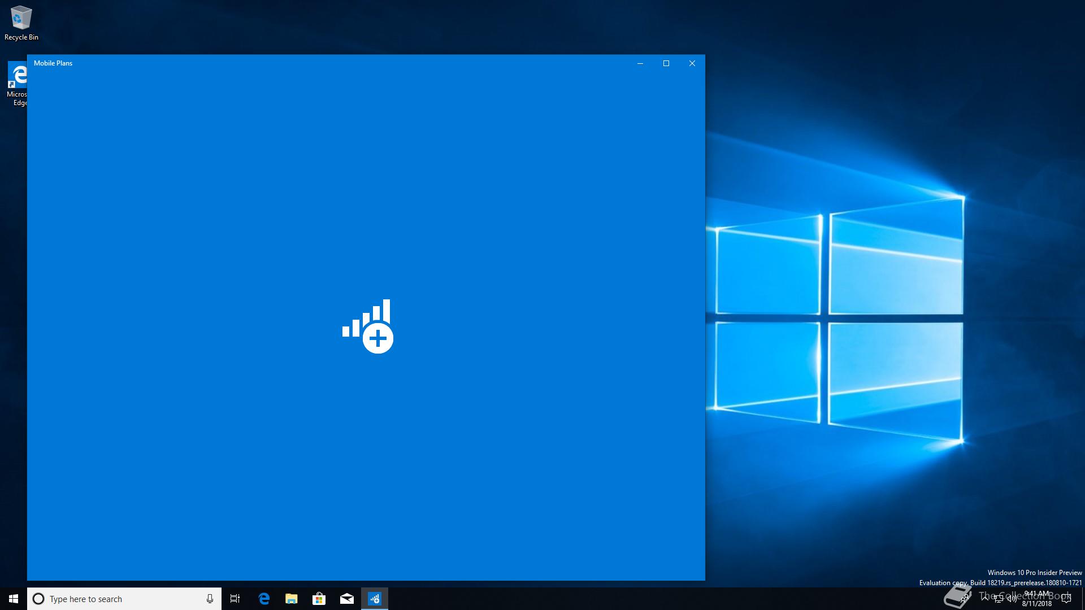Open File Explorer from taskbar
Screen dimensions: 1085x610
tap(292, 599)
